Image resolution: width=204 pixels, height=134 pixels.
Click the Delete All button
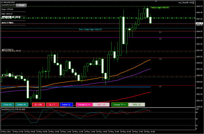pos(22,105)
